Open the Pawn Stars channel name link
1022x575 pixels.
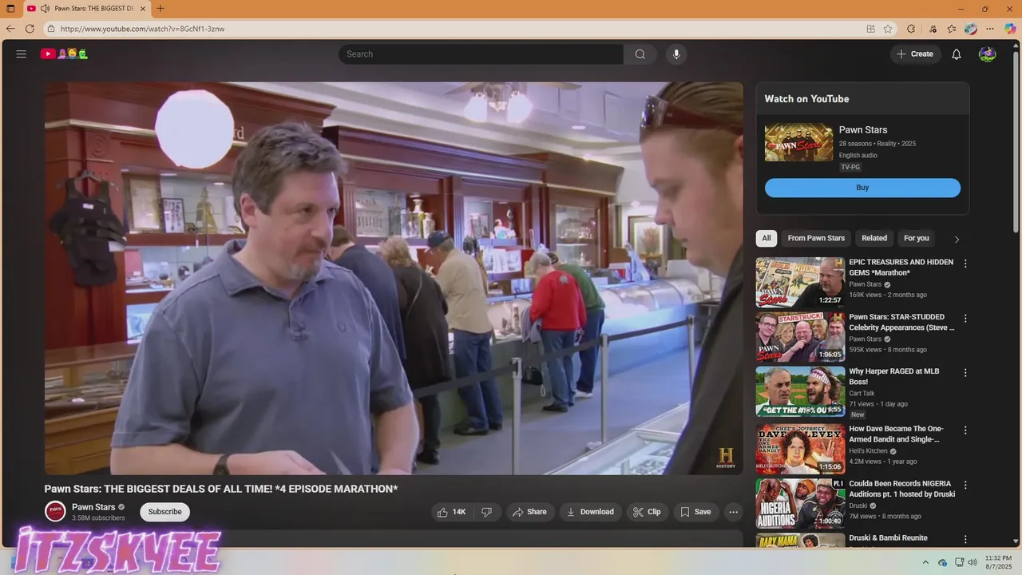coord(93,507)
